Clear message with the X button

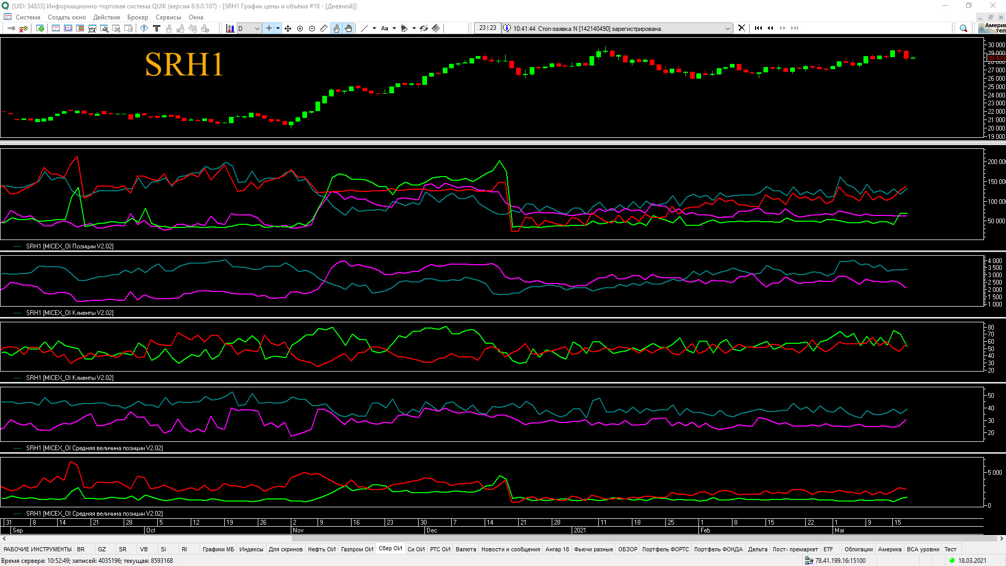point(741,28)
